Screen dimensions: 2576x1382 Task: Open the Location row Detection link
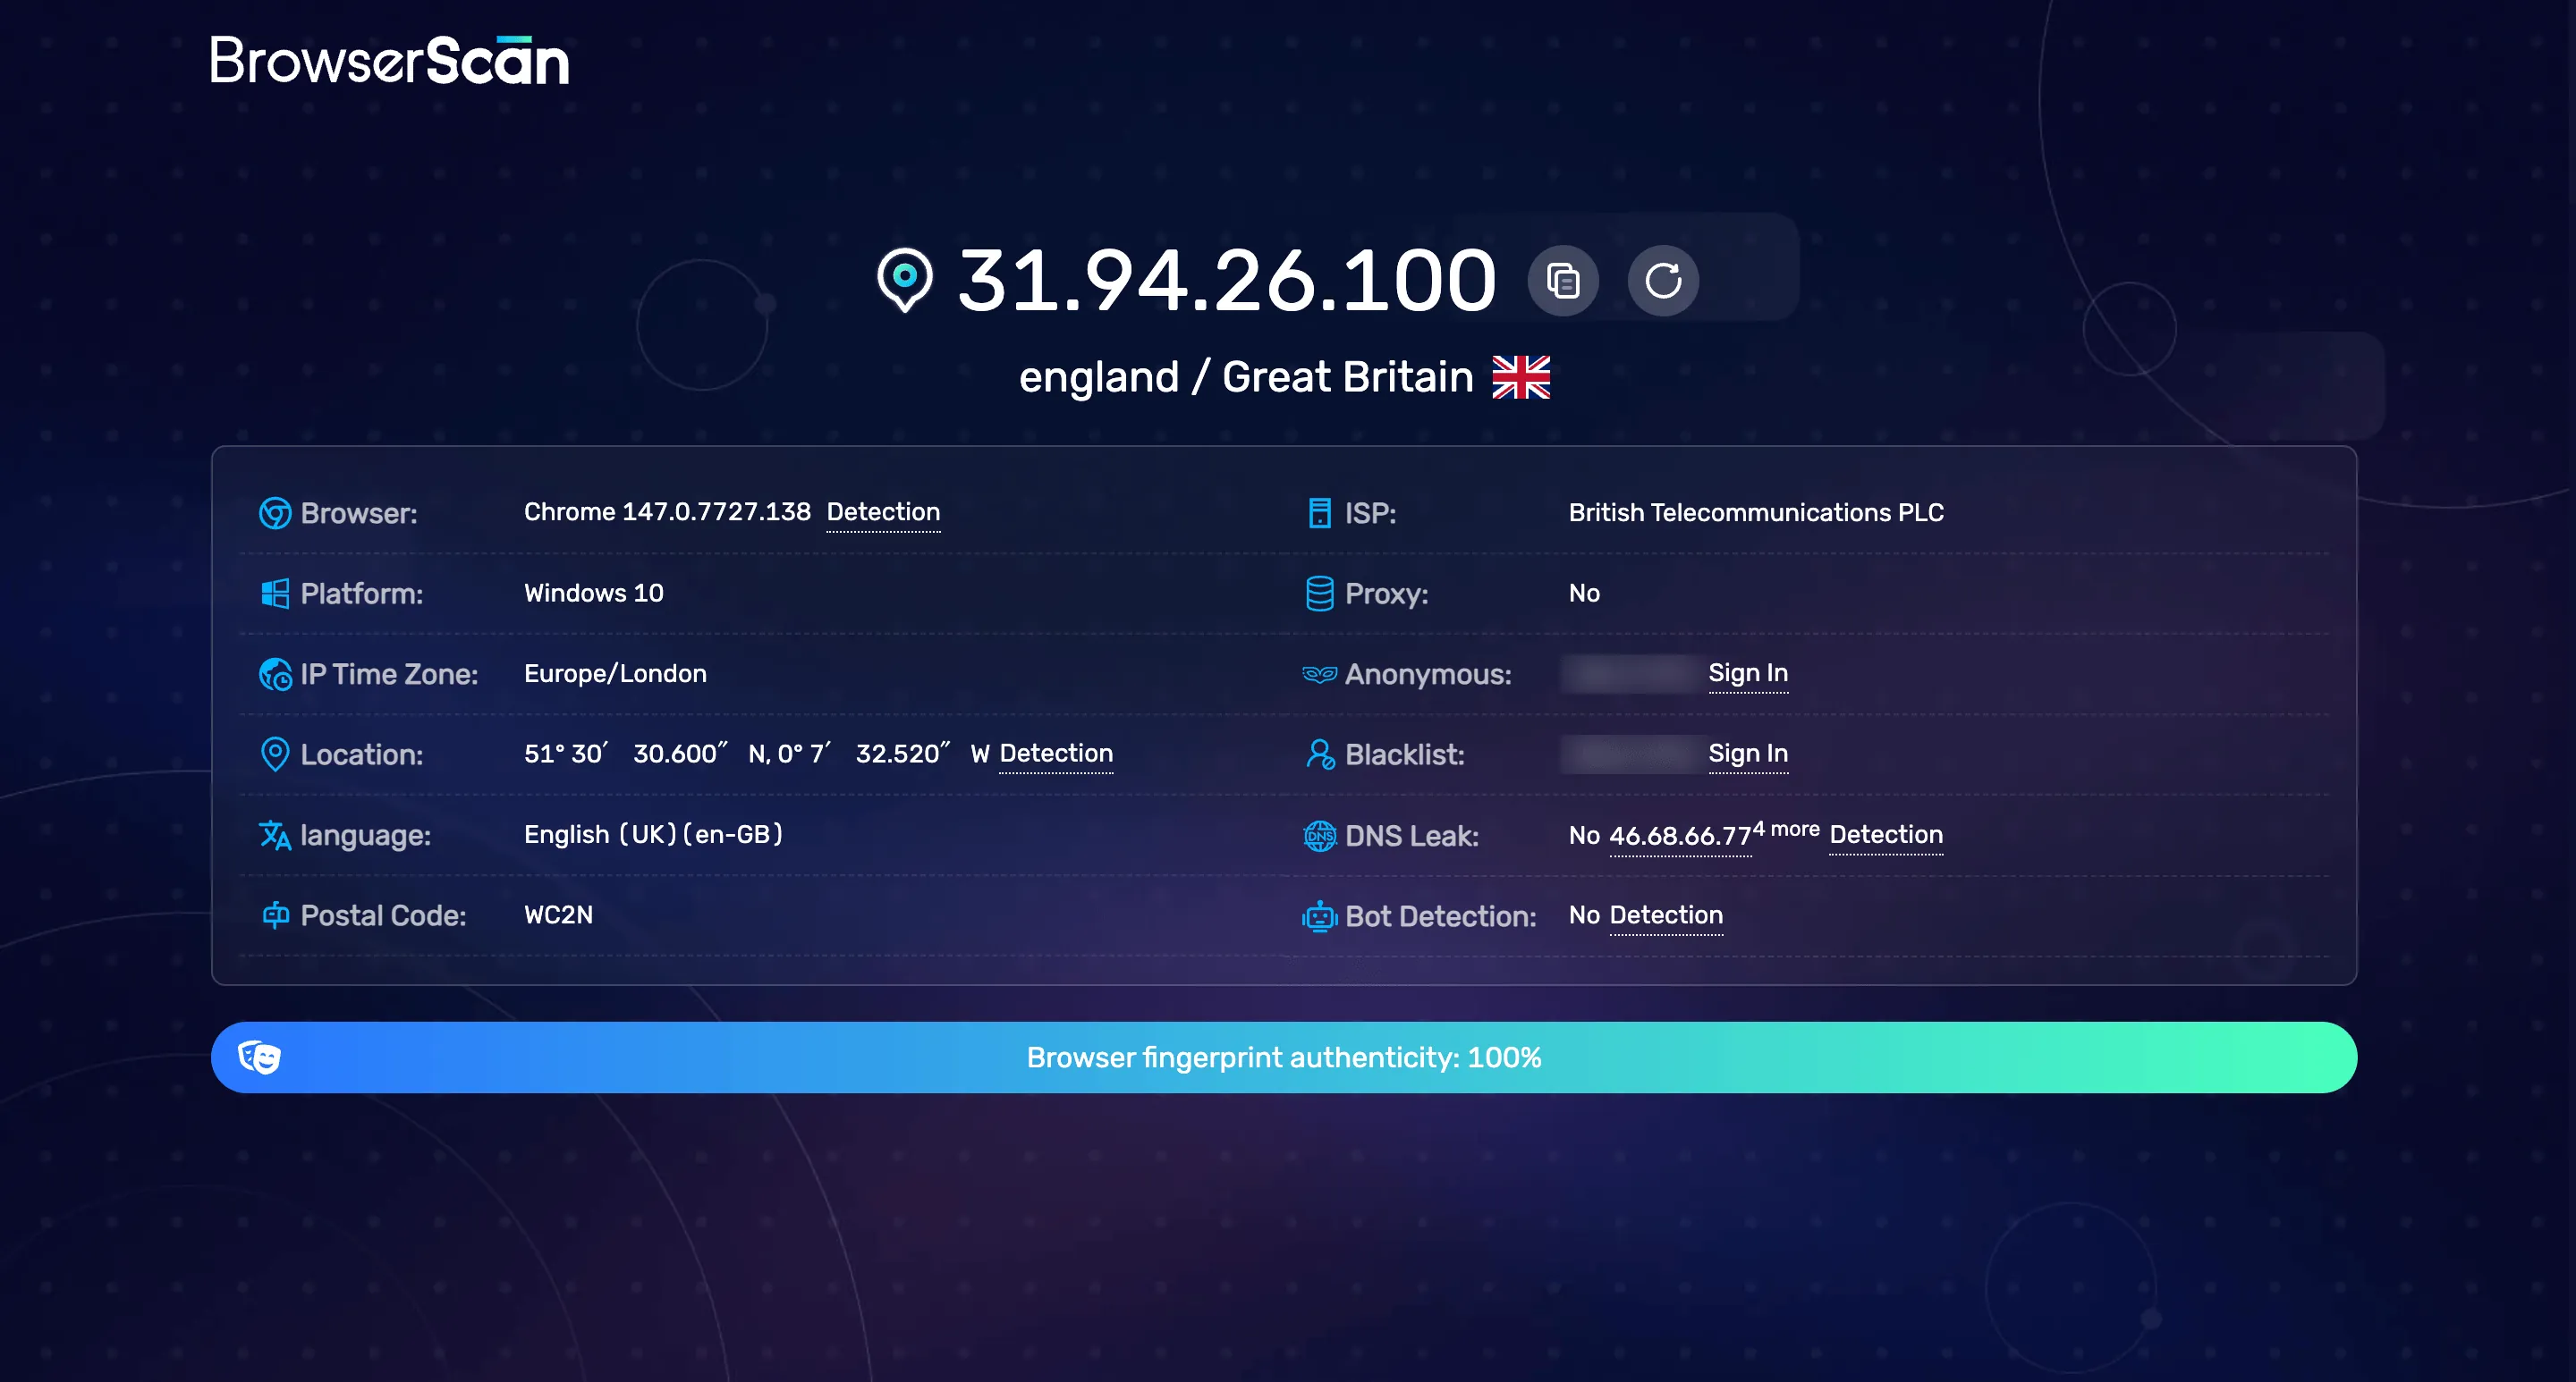[x=1056, y=754]
